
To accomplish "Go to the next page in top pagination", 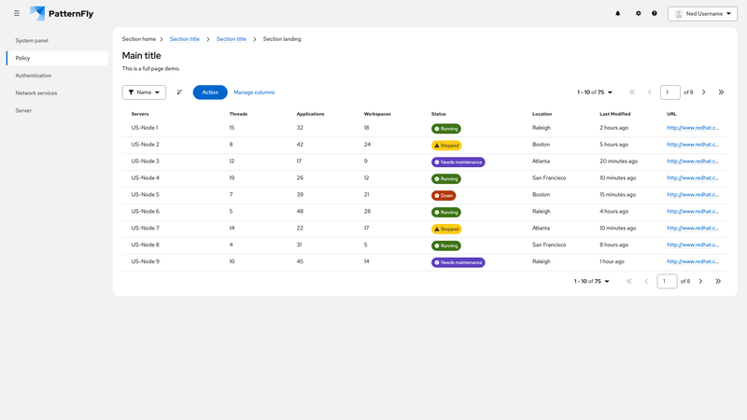I will click(704, 92).
